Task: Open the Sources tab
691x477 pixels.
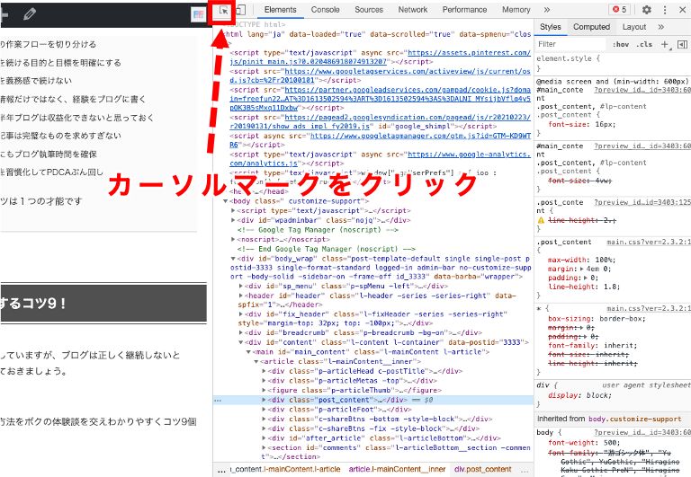Action: point(369,10)
